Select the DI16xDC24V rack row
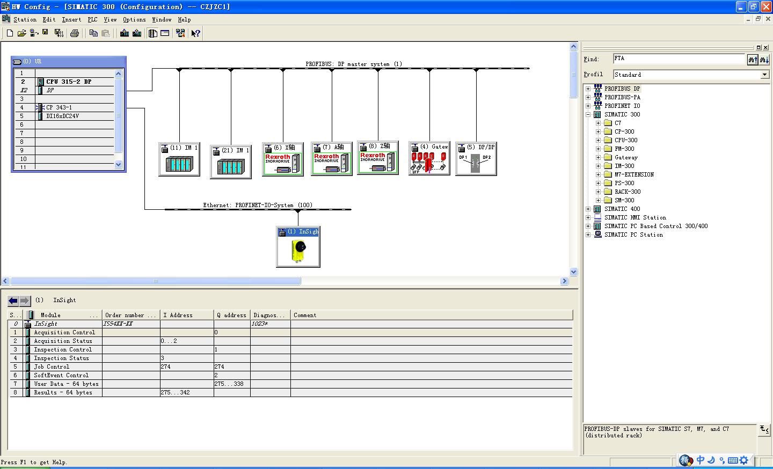Viewport: 773px width, 469px height. coord(64,116)
